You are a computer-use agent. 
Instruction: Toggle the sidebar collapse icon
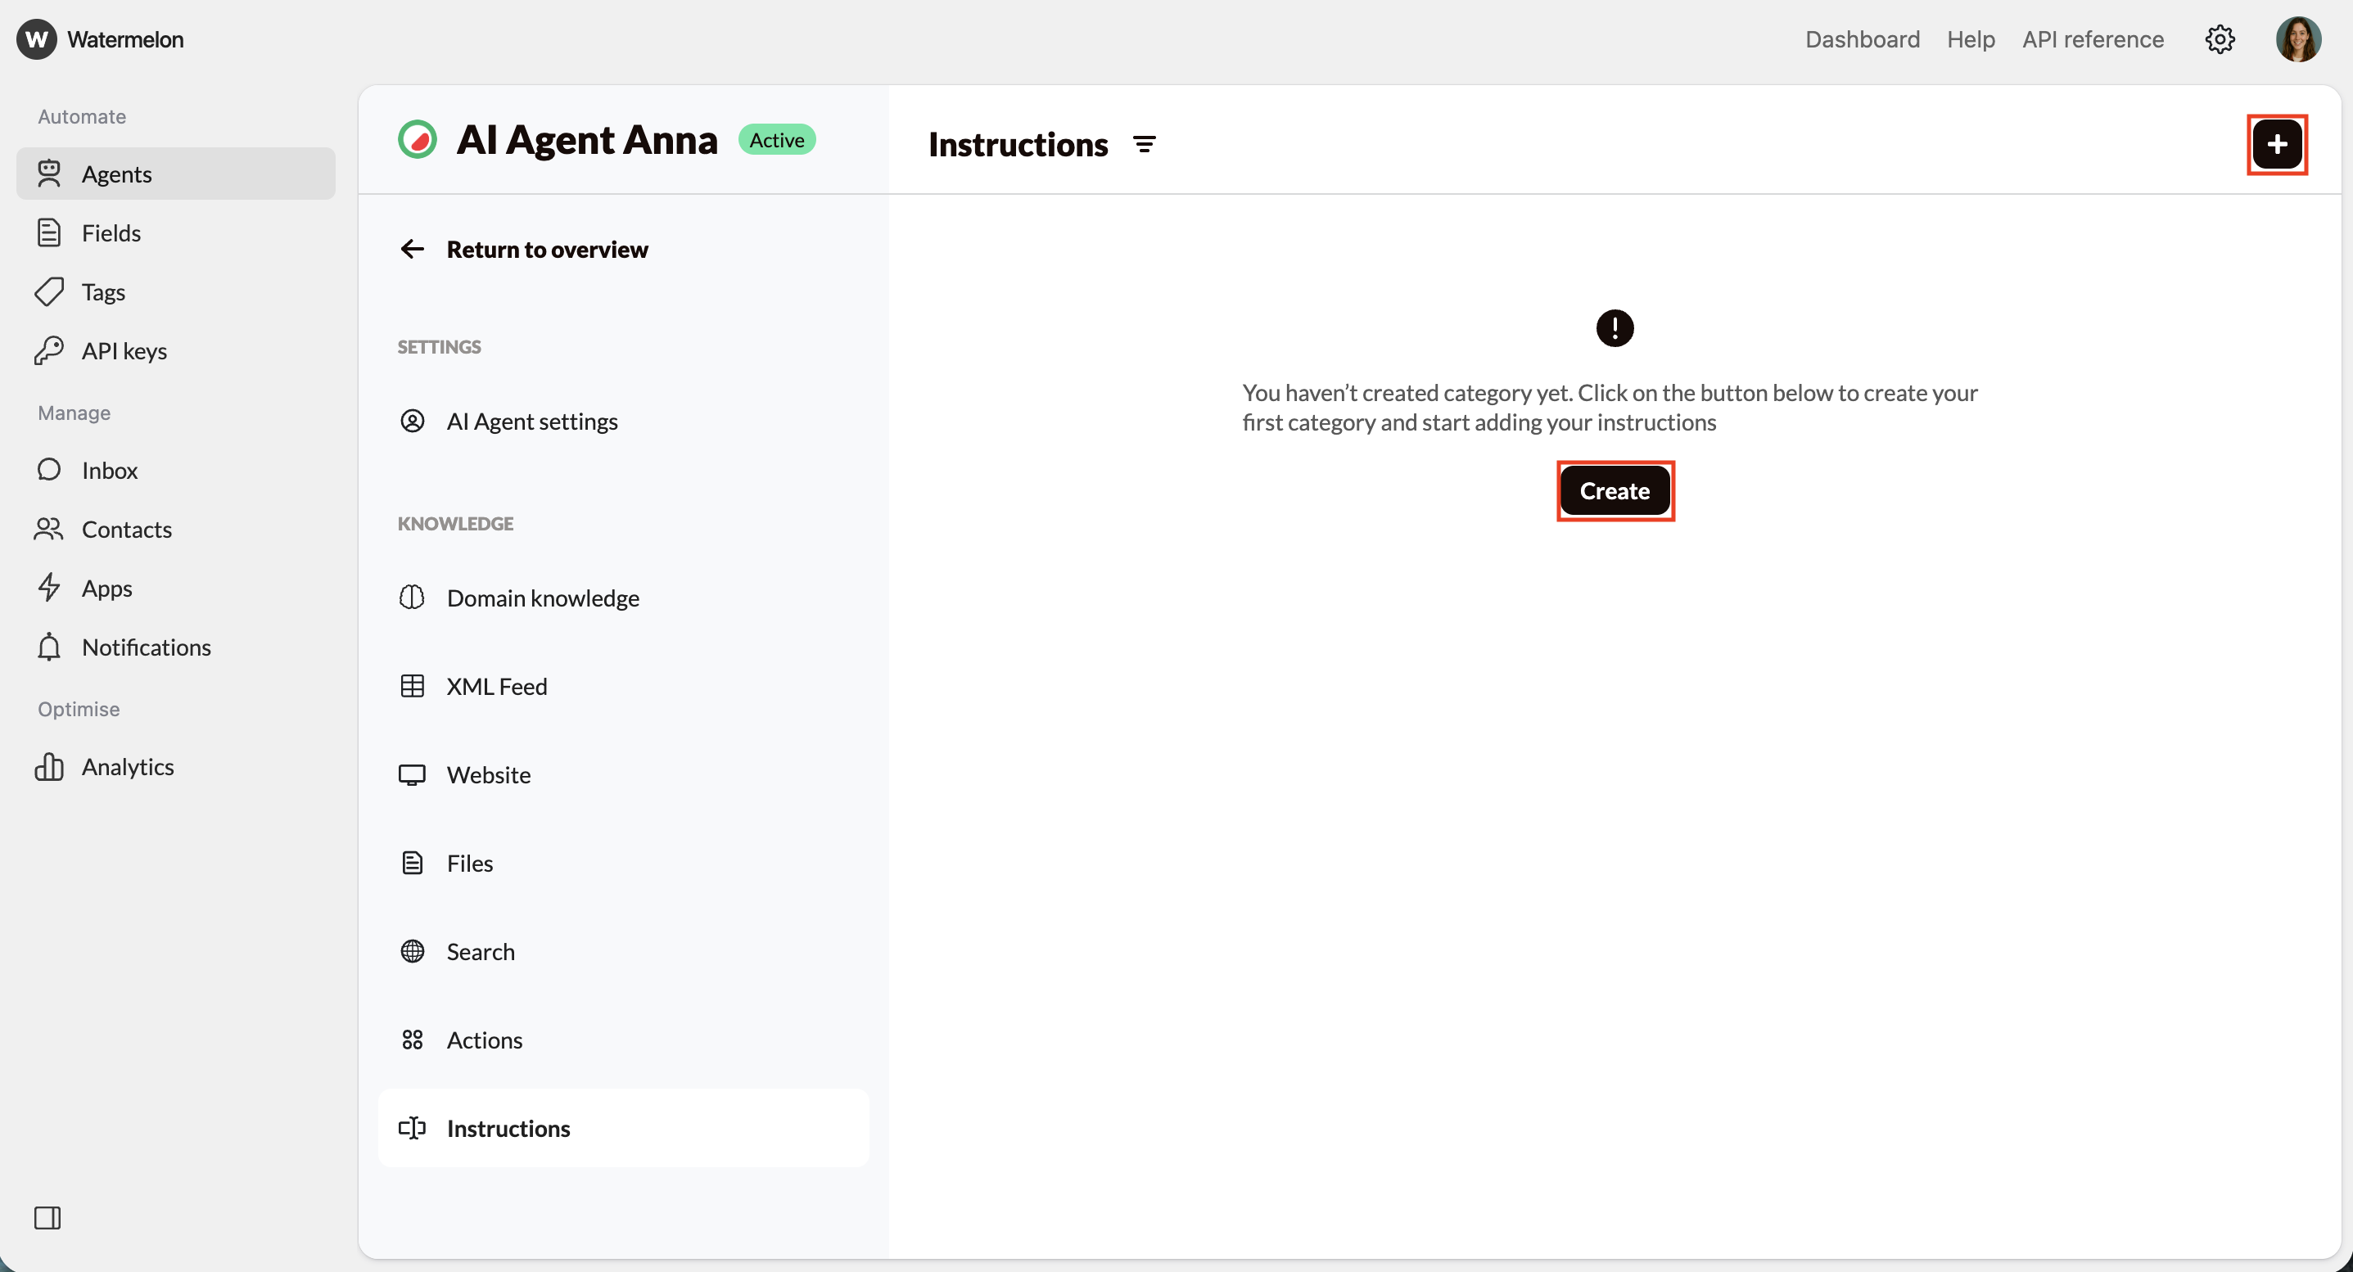(x=47, y=1217)
